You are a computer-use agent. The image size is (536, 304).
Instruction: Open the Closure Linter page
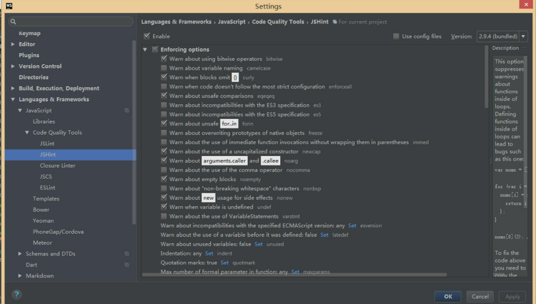57,166
